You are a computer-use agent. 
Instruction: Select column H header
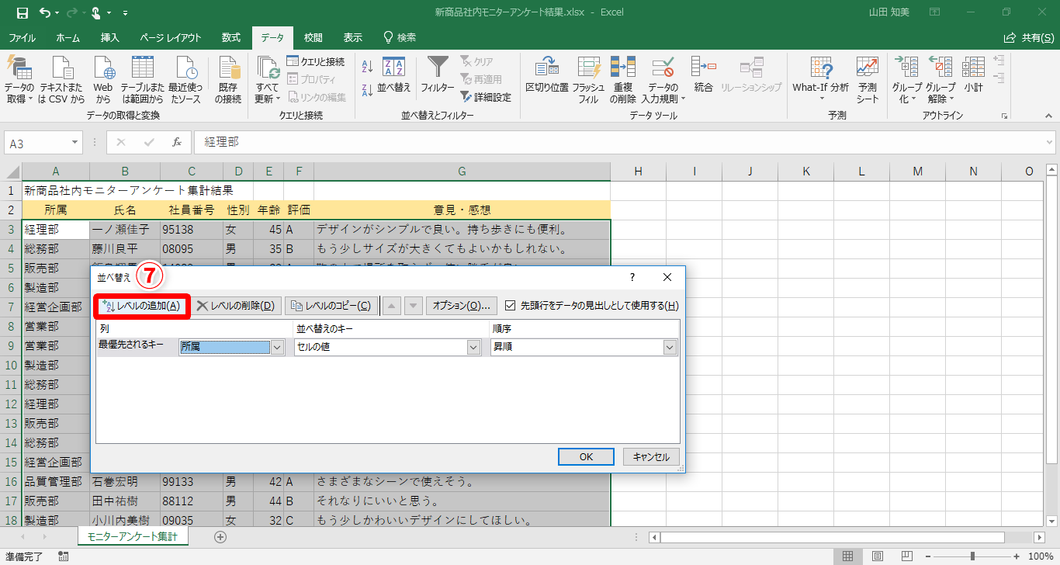click(638, 172)
